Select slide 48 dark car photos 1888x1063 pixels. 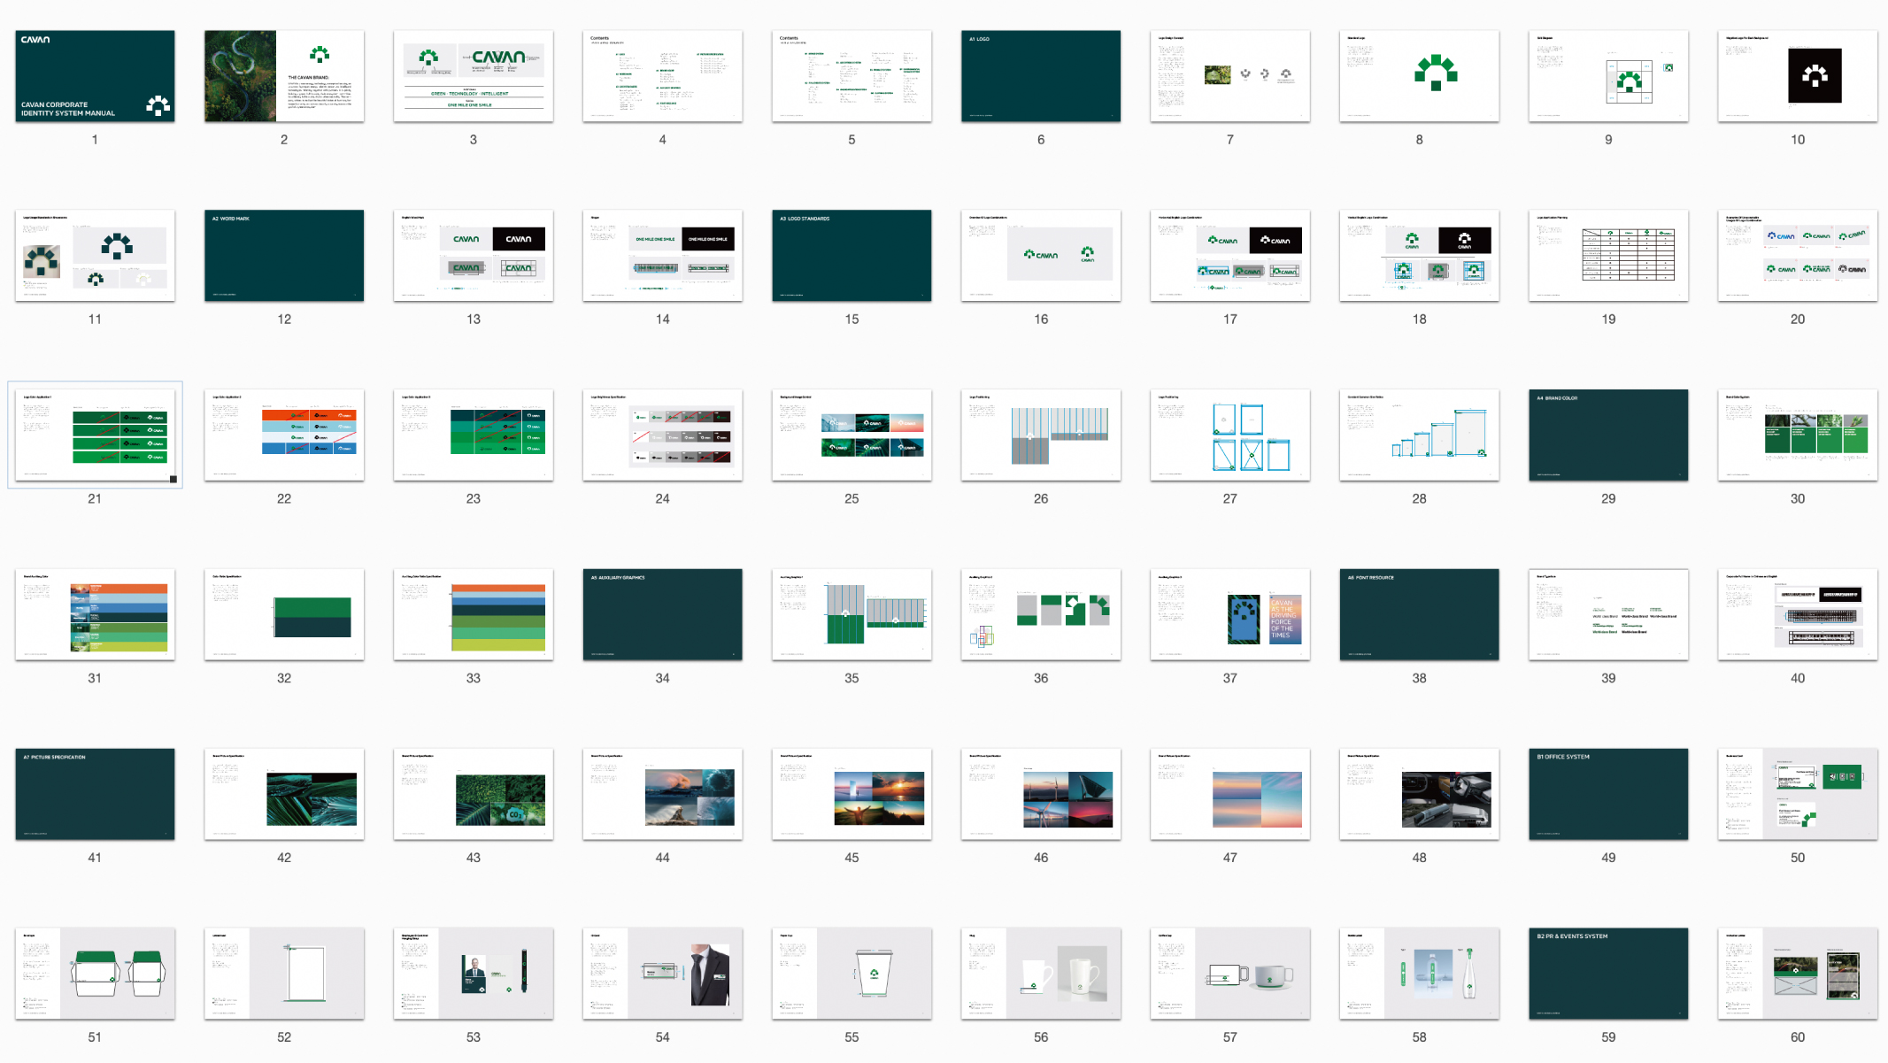[x=1420, y=795]
